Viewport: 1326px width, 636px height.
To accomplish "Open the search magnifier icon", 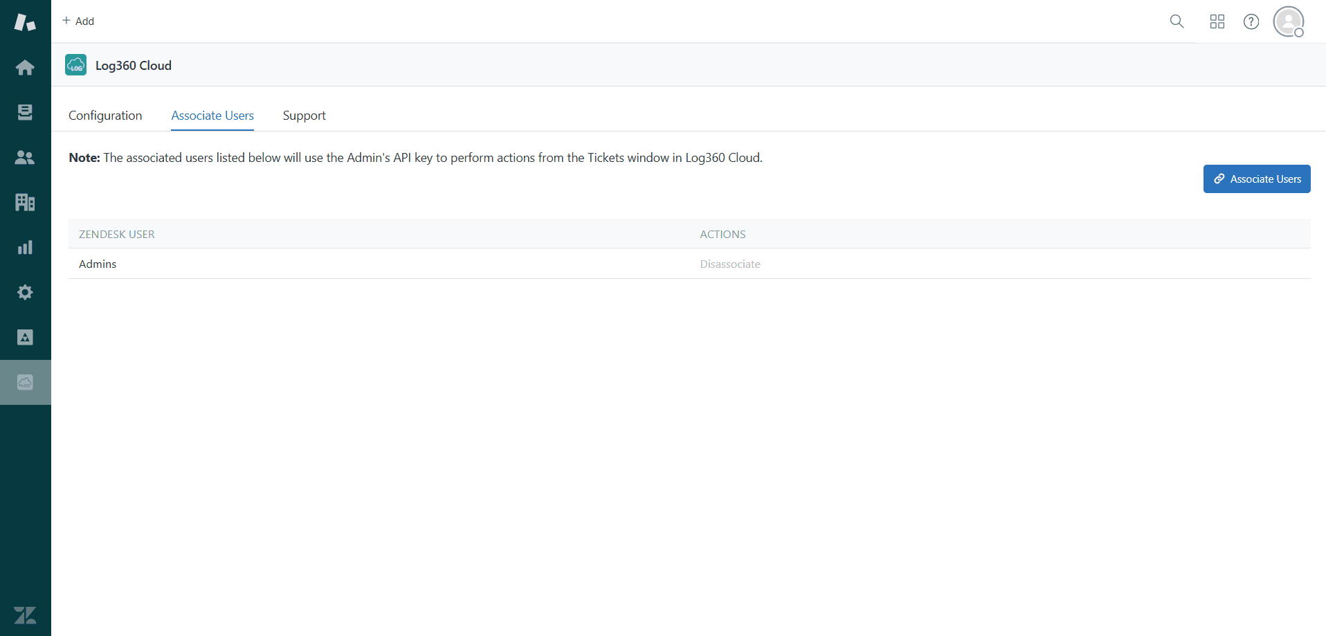I will (x=1177, y=21).
